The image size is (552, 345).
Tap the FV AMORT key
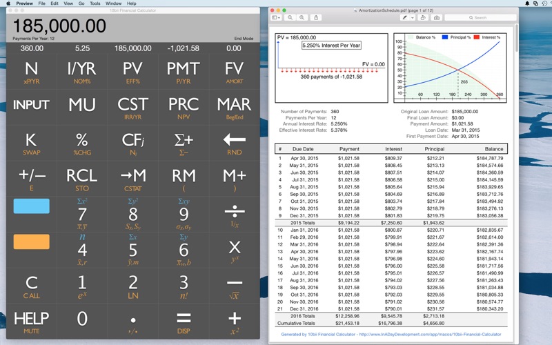pos(235,72)
